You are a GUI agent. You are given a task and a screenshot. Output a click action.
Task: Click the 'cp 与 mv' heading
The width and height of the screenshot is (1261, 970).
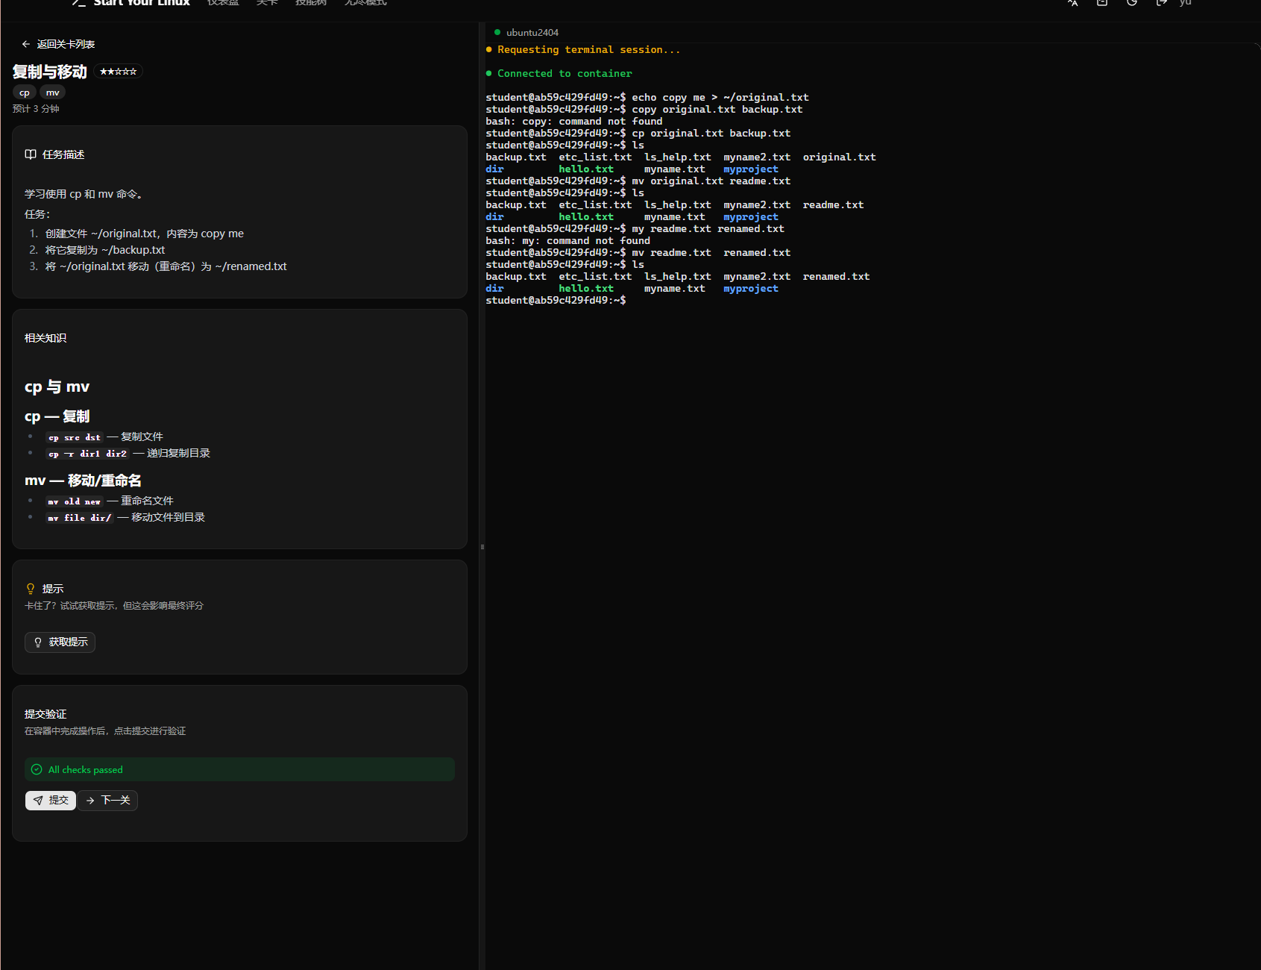coord(57,387)
